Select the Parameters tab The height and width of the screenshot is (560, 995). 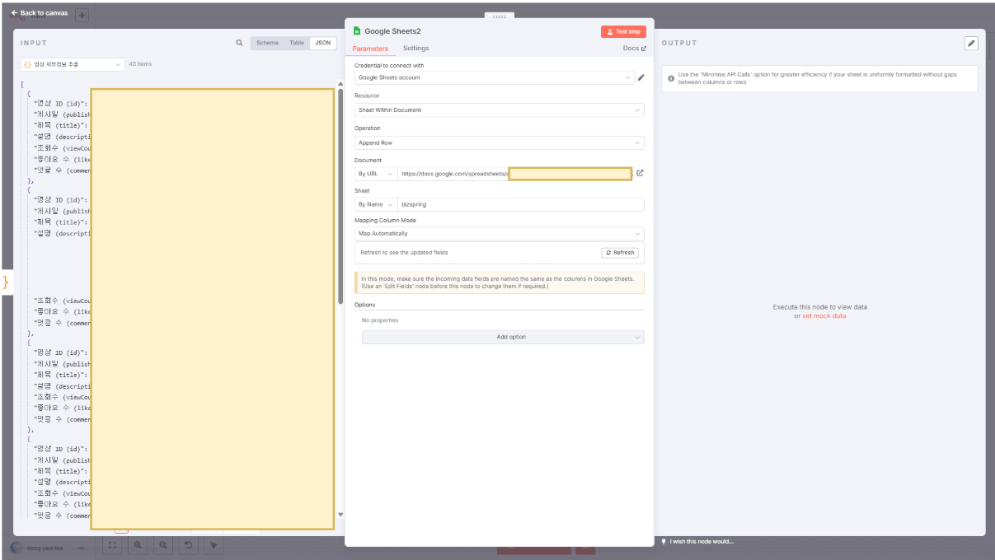pos(370,49)
